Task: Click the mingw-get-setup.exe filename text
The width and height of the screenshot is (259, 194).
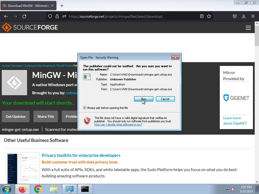Action: (20, 130)
